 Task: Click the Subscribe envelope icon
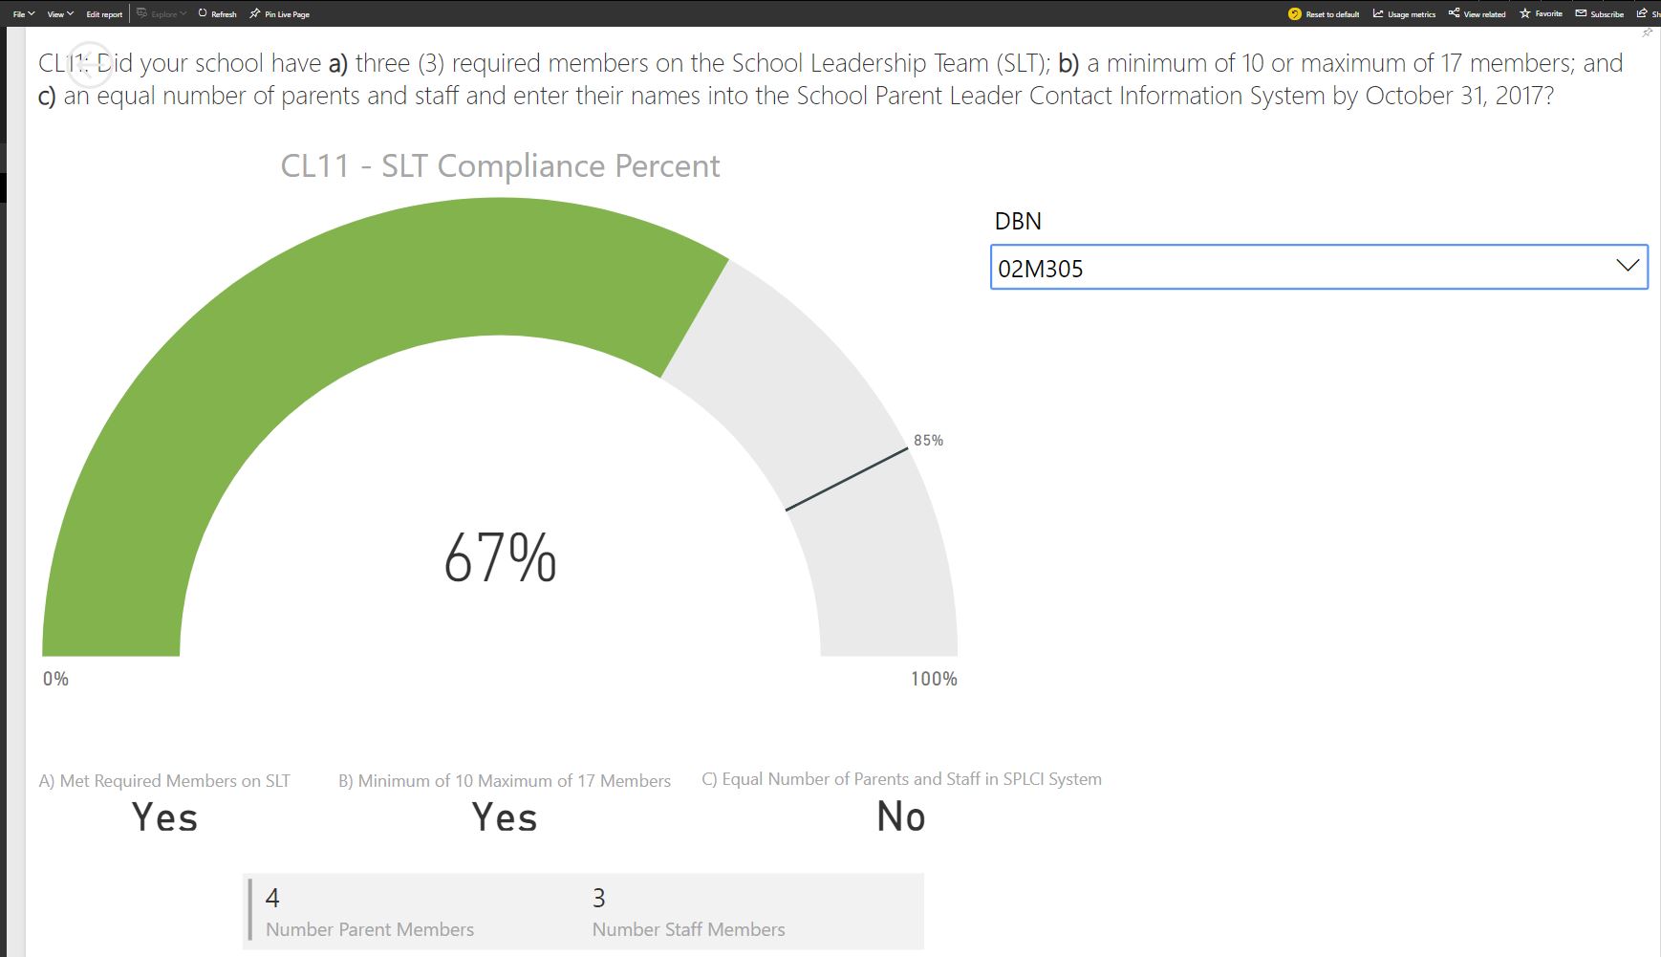(1581, 13)
